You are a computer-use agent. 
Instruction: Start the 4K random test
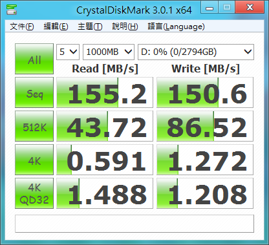34,160
